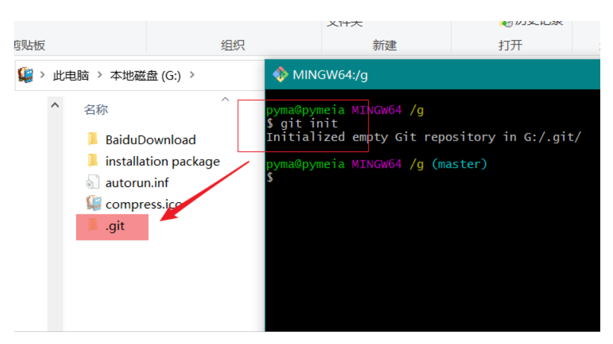The height and width of the screenshot is (344, 613).
Task: Select the compress.ico file name
Action: 143,204
